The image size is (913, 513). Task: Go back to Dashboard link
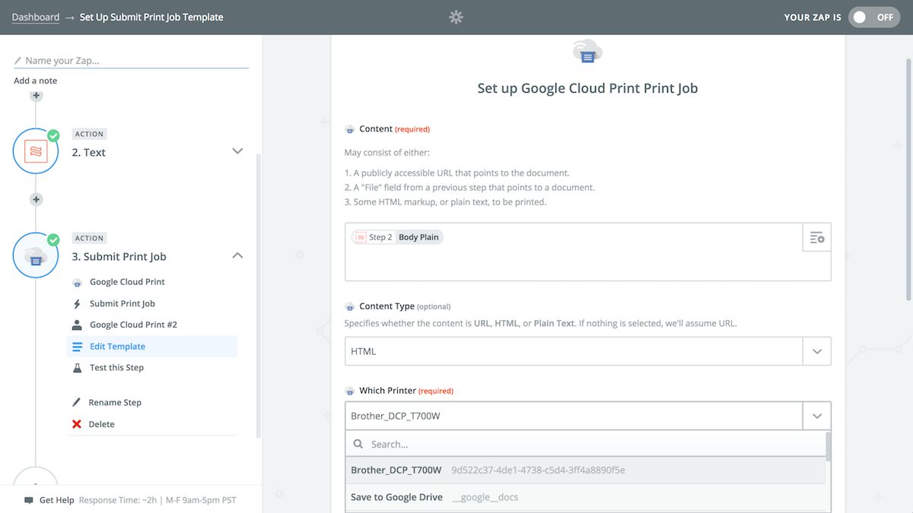[35, 17]
